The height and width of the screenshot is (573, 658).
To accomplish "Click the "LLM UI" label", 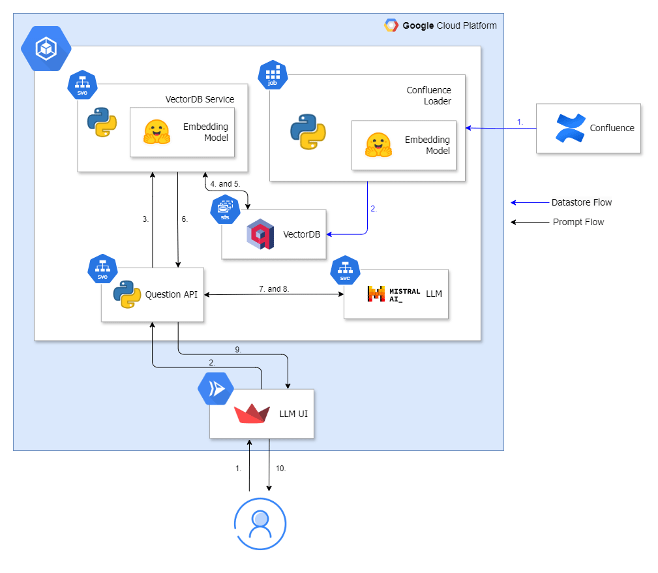I will (x=293, y=414).
